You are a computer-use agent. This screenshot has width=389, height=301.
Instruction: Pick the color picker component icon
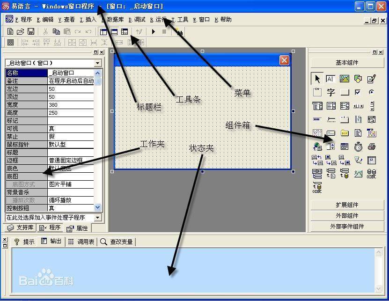pyautogui.click(x=371, y=133)
